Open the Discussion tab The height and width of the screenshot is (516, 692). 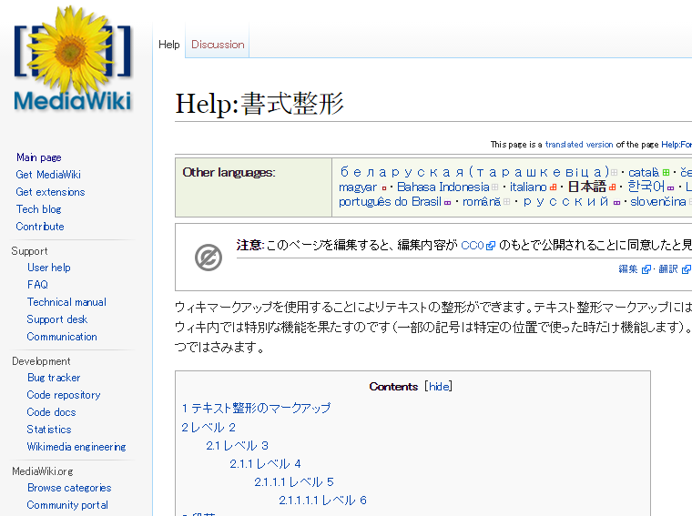tap(218, 45)
